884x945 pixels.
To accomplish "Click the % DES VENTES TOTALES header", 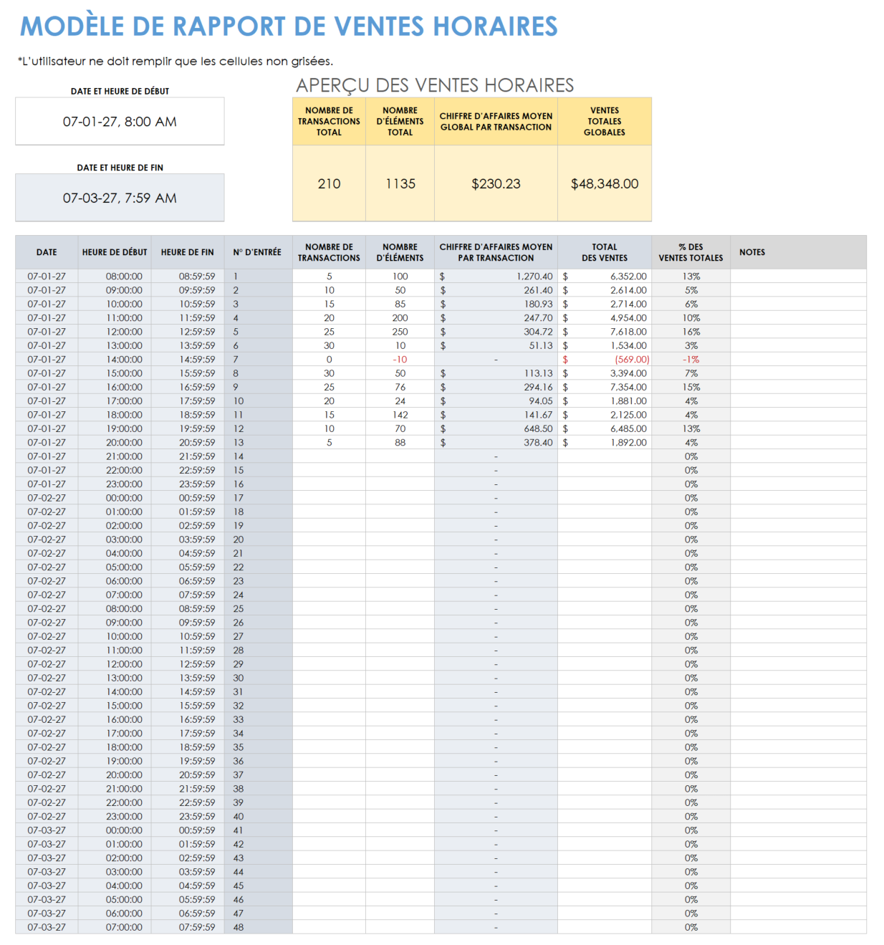I will 690,251.
